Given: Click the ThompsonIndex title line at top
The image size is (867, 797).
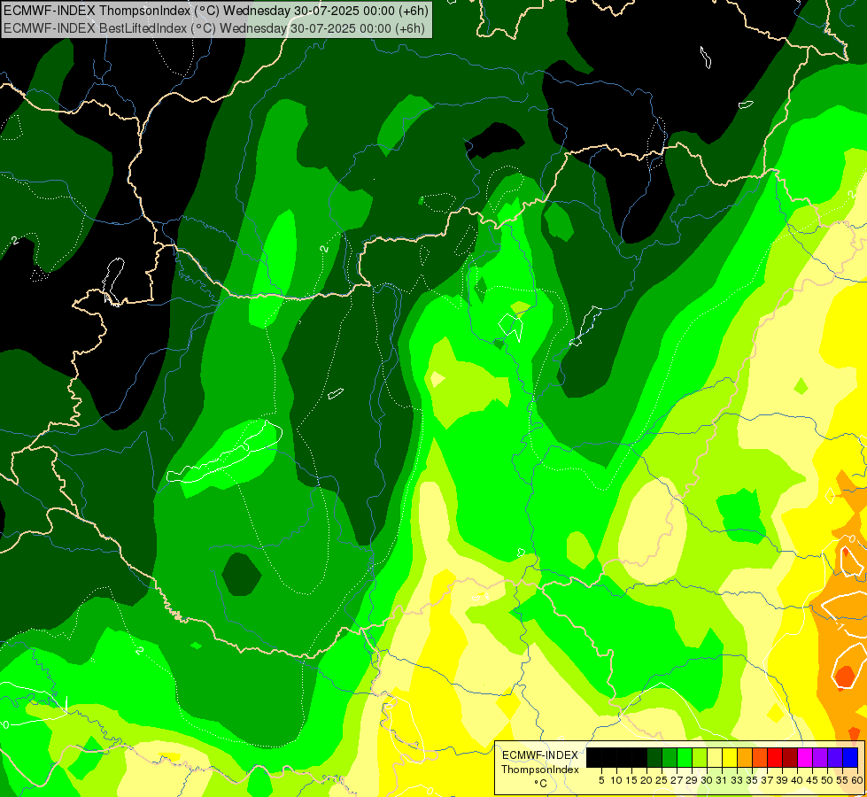Looking at the screenshot, I should point(216,11).
